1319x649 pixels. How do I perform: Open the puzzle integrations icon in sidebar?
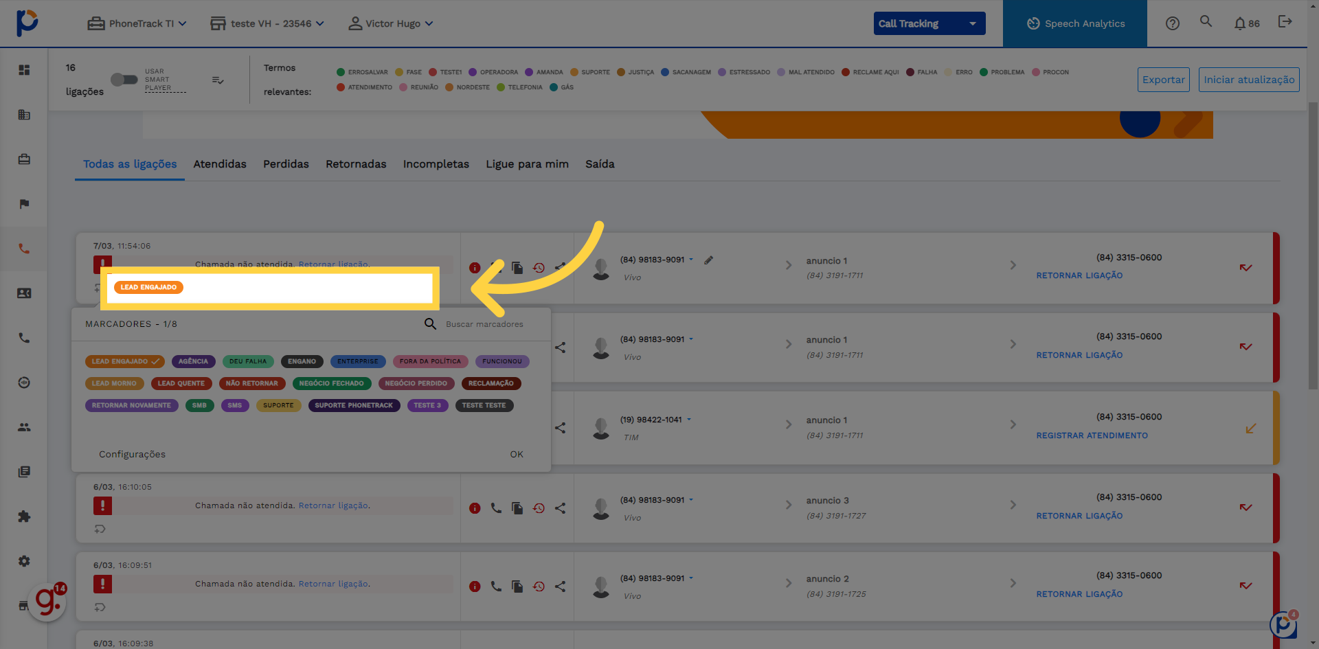point(24,516)
